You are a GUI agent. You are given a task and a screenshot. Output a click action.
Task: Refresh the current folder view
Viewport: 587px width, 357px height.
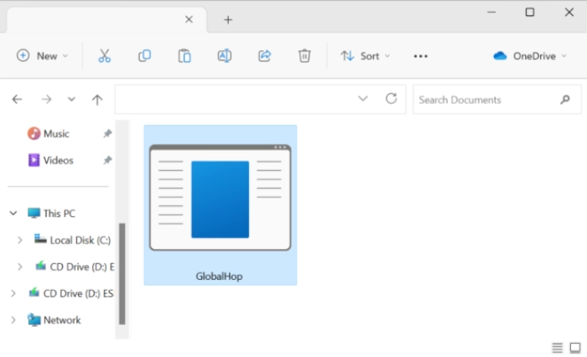(391, 99)
